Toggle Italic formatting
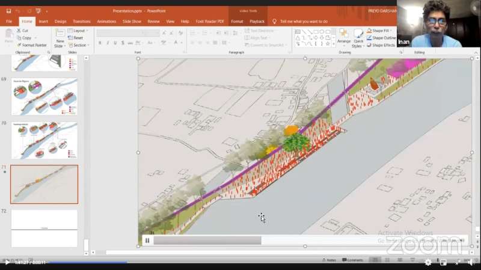This screenshot has height=270, width=481. [108, 43]
